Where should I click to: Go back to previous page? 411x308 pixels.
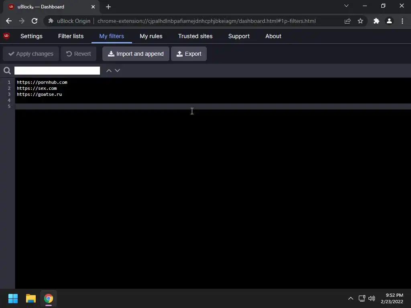coord(9,21)
